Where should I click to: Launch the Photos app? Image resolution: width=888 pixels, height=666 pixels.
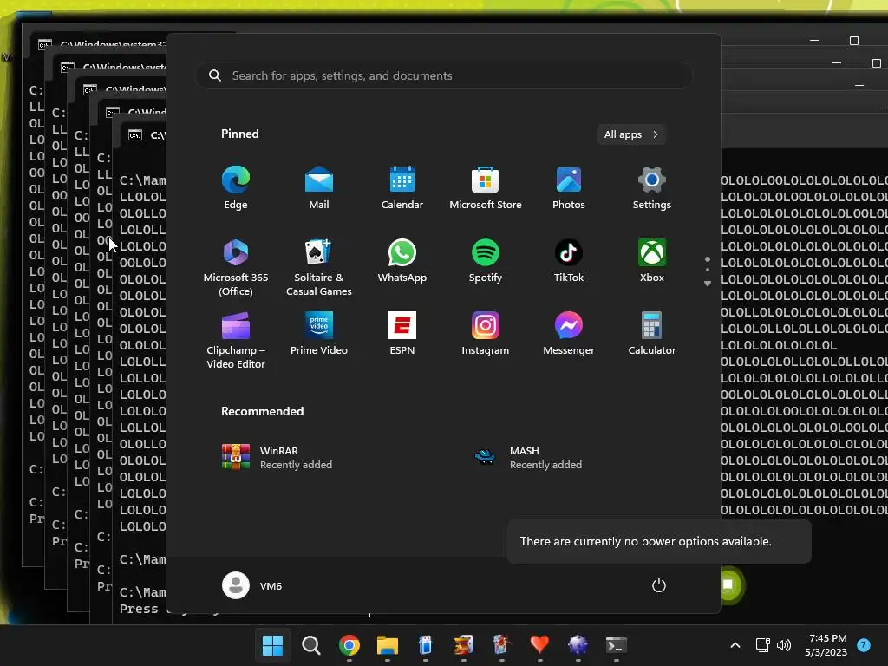tap(569, 188)
